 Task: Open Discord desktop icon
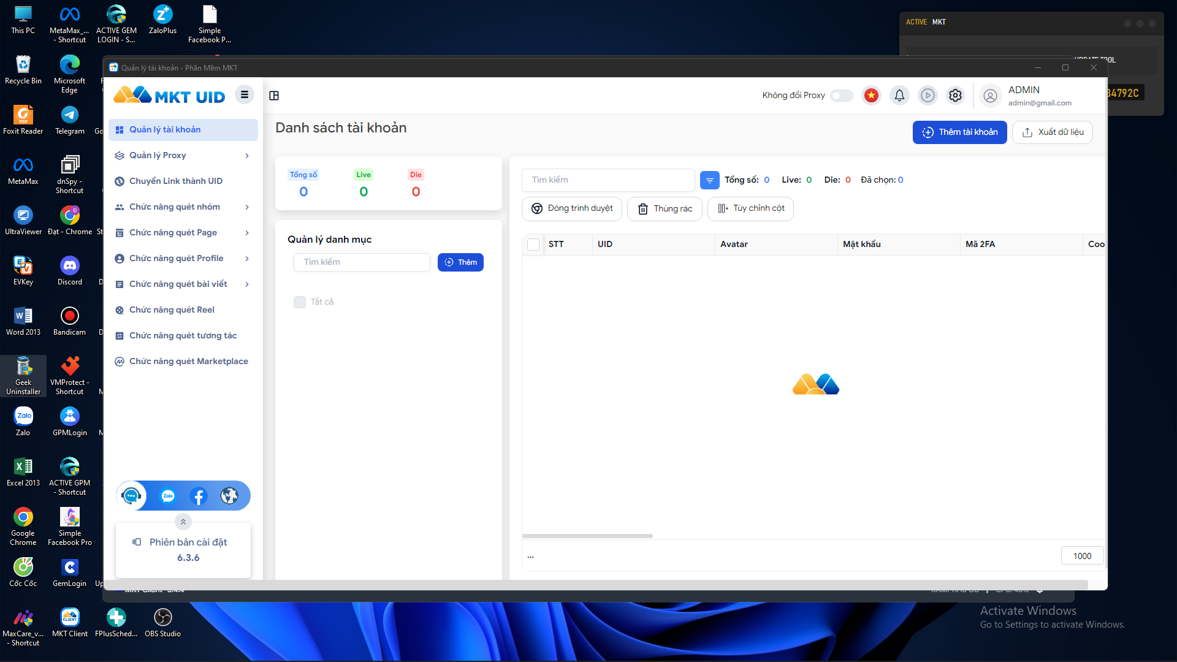70,270
